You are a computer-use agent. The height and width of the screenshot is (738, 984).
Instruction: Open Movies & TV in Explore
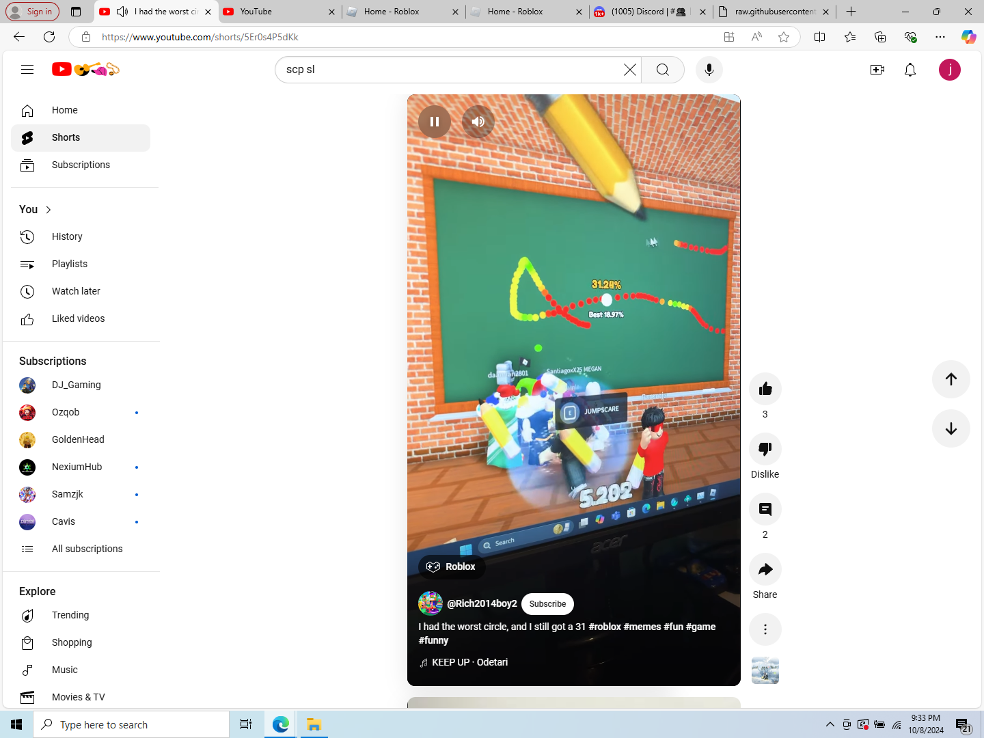(x=81, y=697)
